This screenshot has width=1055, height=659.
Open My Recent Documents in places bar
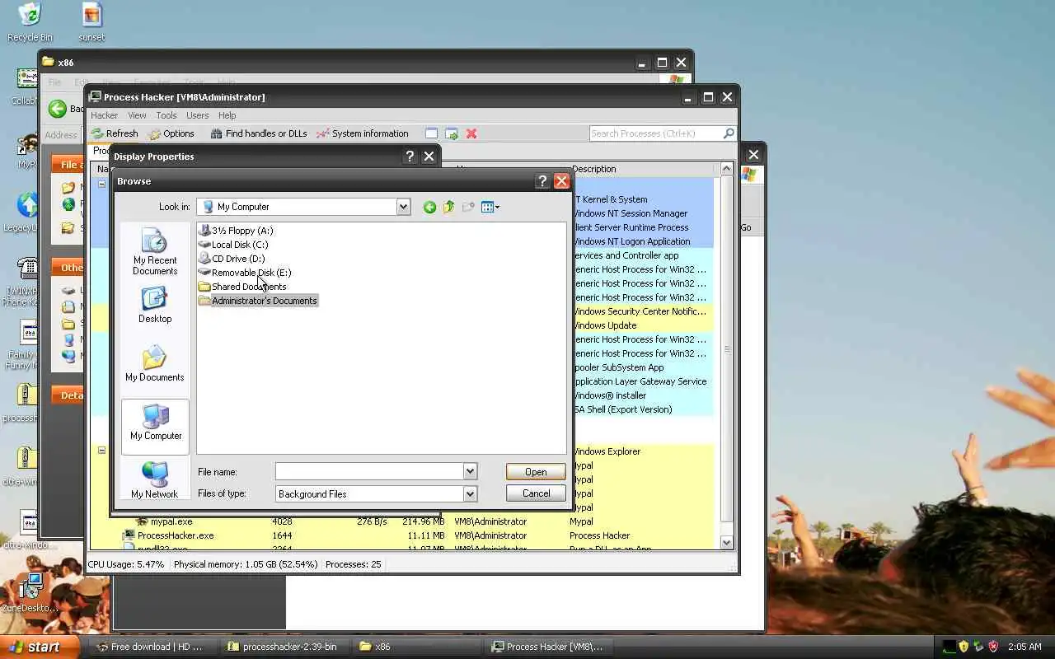coord(155,252)
